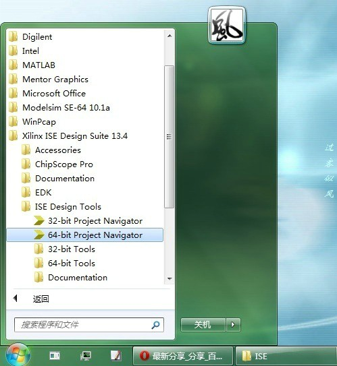This screenshot has width=337, height=366.
Task: Expand the Accessories subfolder
Action: tap(85, 150)
